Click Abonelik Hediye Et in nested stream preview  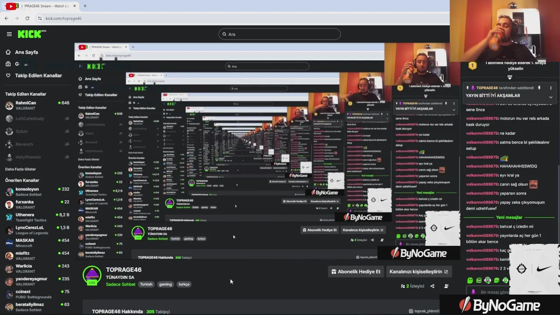pyautogui.click(x=319, y=230)
